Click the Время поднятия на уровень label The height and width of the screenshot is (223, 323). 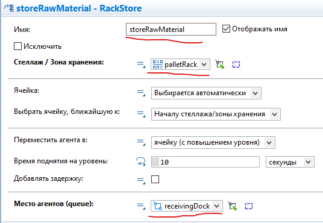pos(61,161)
